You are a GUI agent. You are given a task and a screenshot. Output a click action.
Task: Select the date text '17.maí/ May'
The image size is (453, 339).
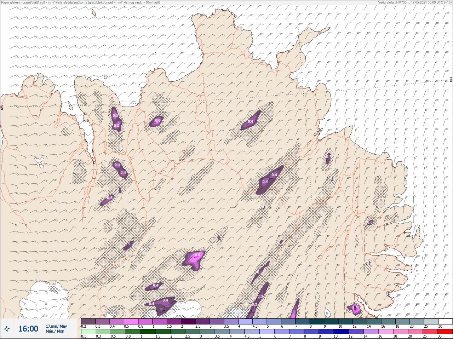click(x=56, y=326)
